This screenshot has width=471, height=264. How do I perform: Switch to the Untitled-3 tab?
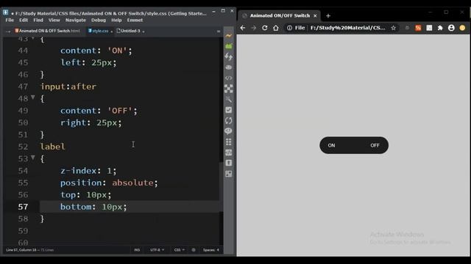click(x=130, y=31)
